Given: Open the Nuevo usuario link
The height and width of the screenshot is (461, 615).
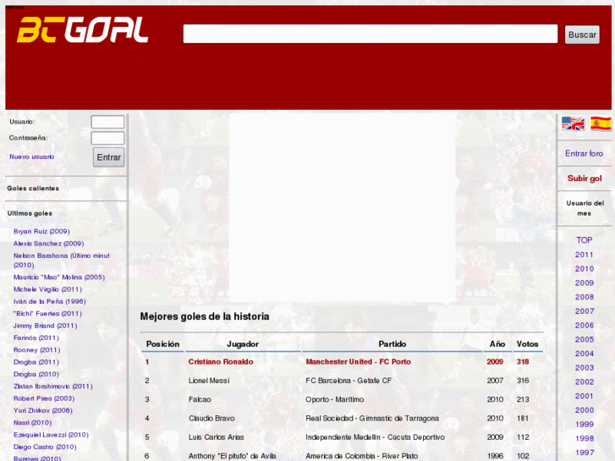Looking at the screenshot, I should 32,156.
